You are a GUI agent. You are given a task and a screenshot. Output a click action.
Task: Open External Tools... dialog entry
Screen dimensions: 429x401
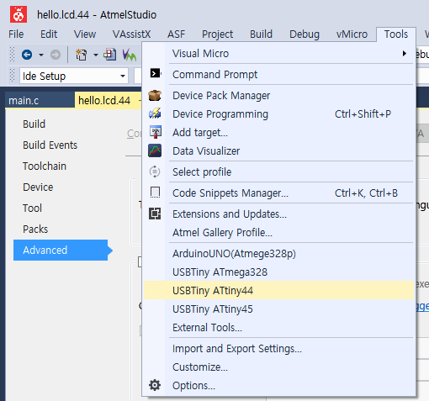pos(278,327)
